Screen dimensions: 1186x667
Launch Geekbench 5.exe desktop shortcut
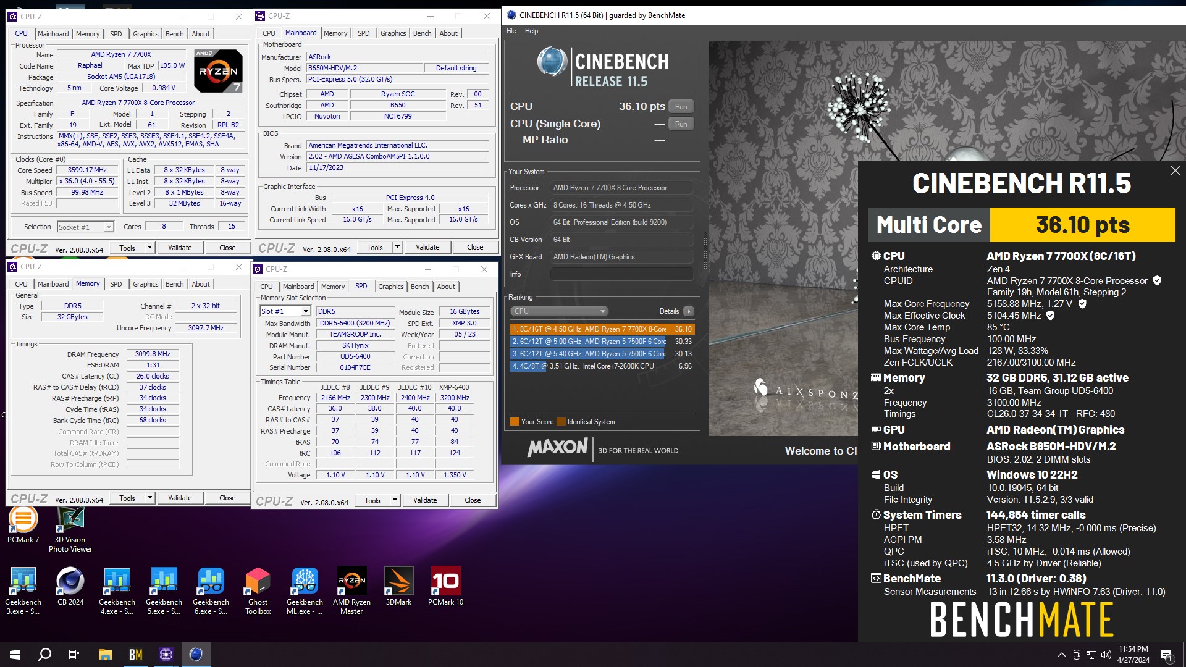[164, 592]
